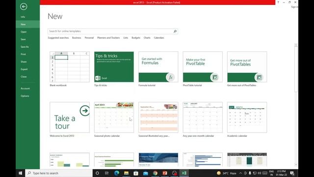
Task: Pick Seasonal illustrated any year calendar
Action: pos(158,118)
